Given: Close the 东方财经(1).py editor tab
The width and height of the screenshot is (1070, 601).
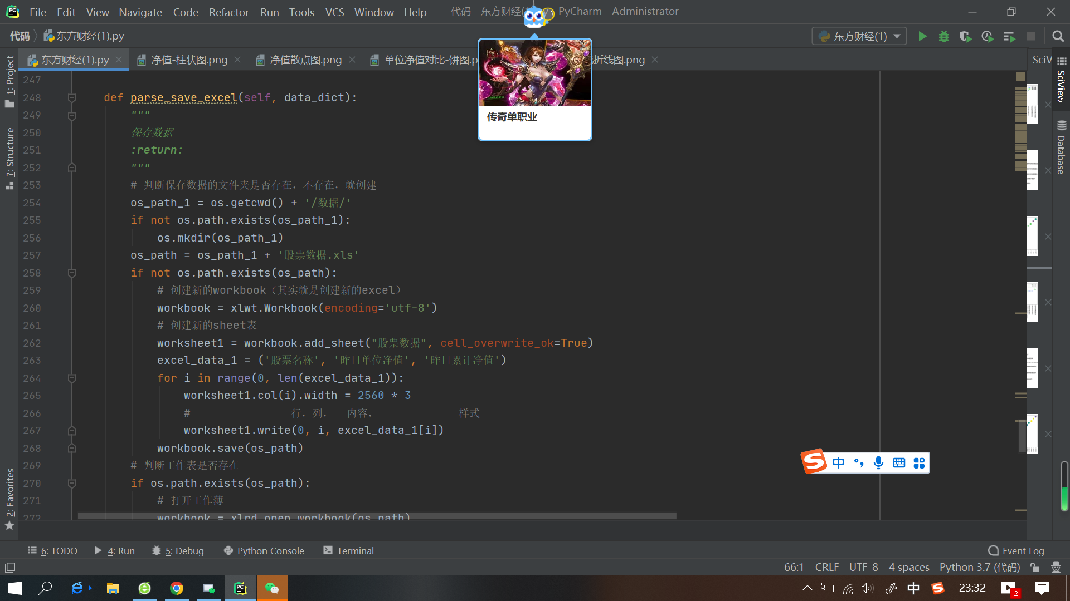Looking at the screenshot, I should pyautogui.click(x=119, y=59).
